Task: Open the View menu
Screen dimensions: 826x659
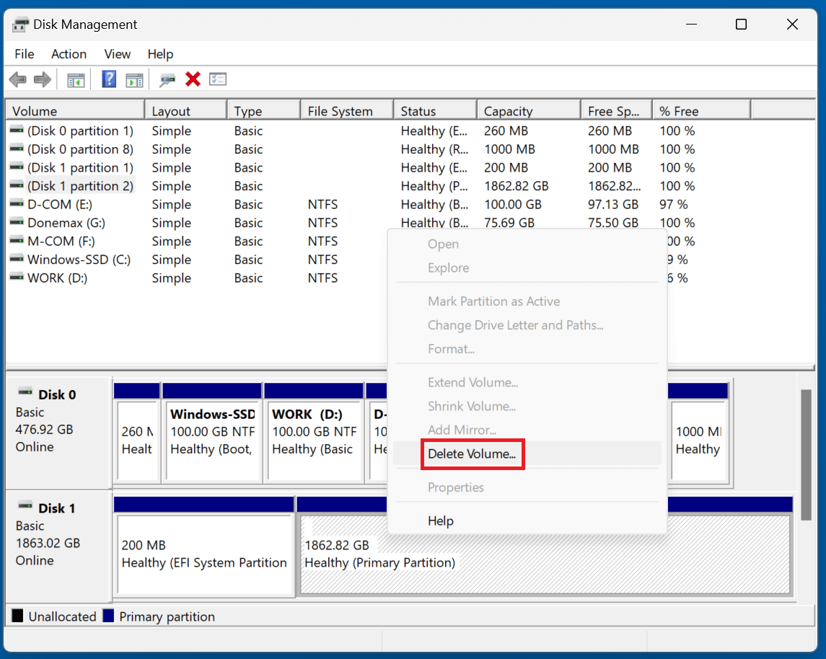Action: [117, 54]
